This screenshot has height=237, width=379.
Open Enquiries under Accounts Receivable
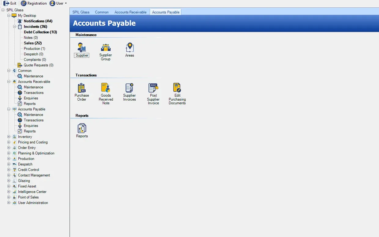point(31,98)
